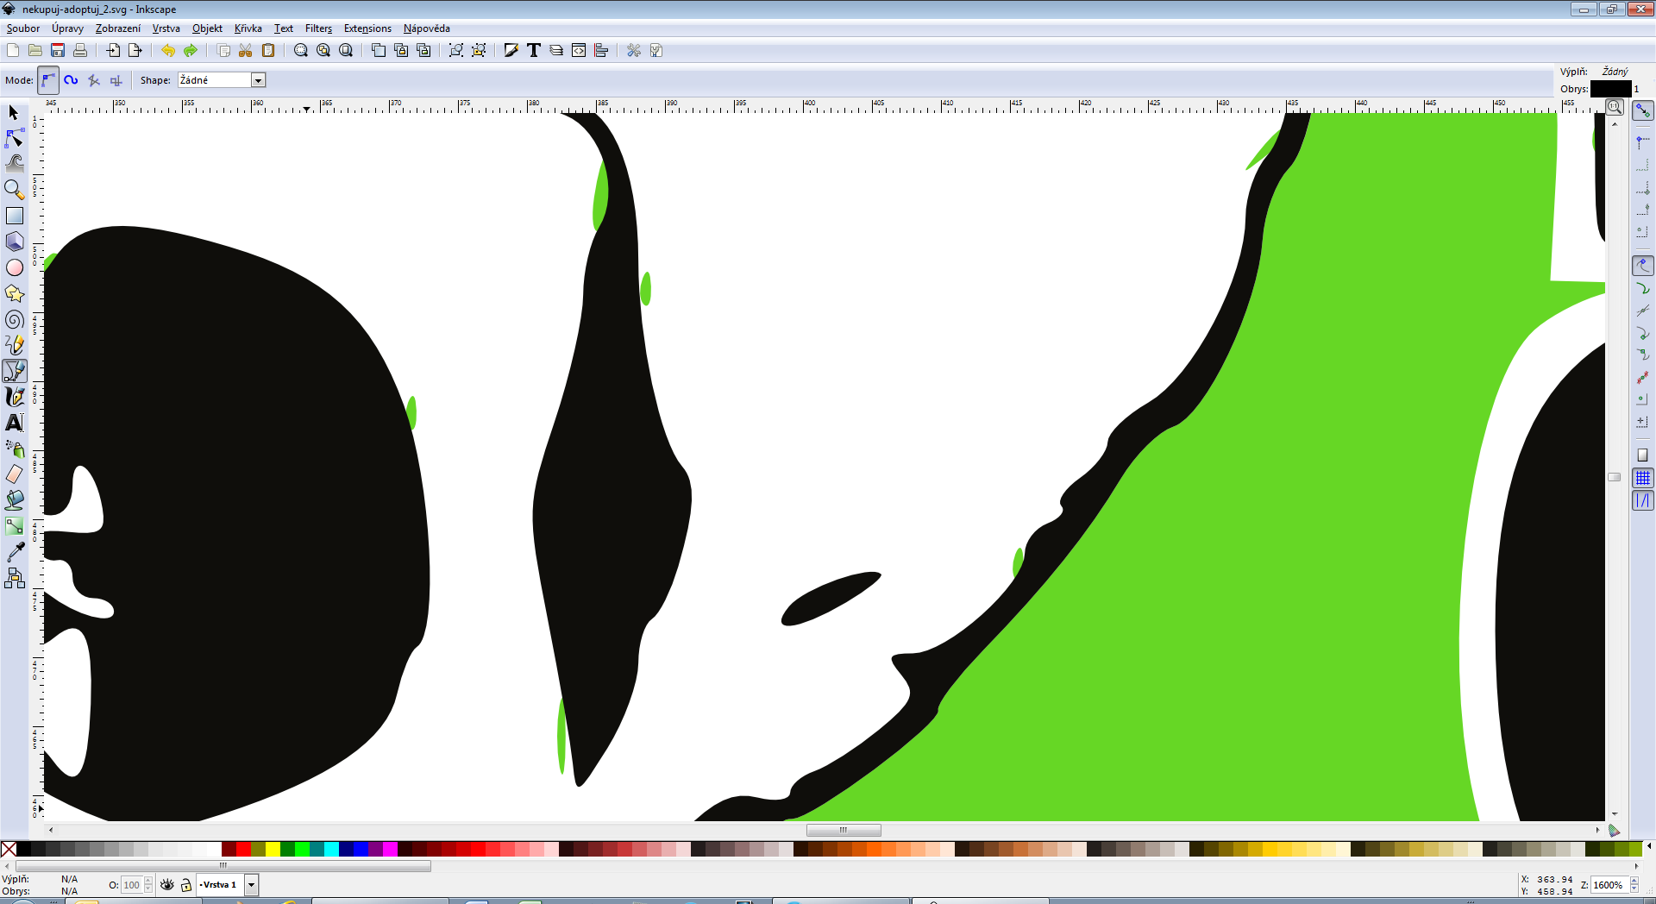Enable straight line segments mode
Screen dimensions: 1656x904
pyautogui.click(x=94, y=80)
